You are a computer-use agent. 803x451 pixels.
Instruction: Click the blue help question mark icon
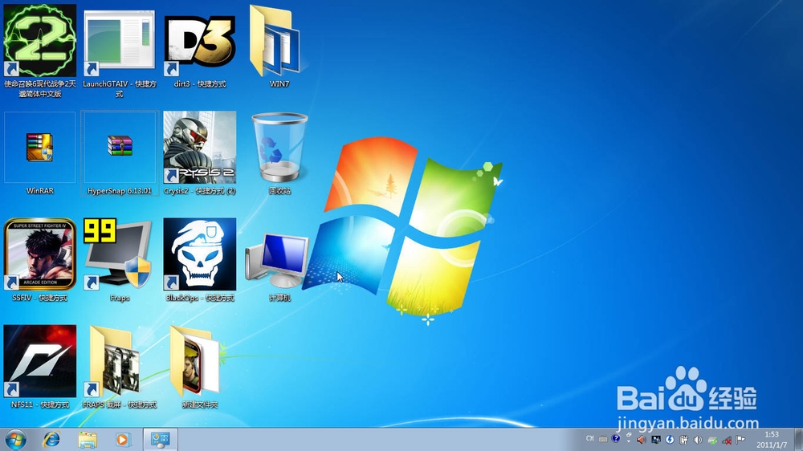(616, 439)
